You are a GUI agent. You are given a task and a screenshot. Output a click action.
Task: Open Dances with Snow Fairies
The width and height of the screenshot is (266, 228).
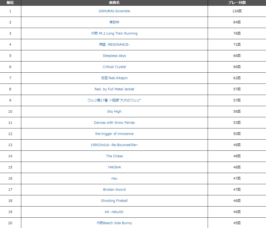coord(114,123)
